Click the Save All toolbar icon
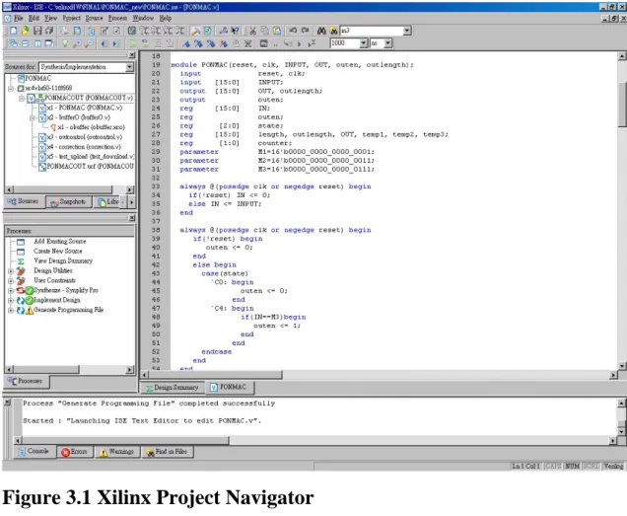Screen dimensions: 627x516 tap(49, 31)
